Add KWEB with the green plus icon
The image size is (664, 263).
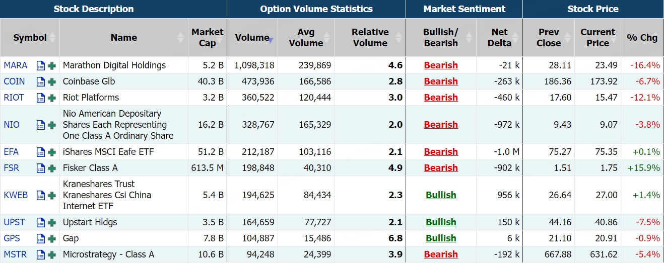pos(52,195)
